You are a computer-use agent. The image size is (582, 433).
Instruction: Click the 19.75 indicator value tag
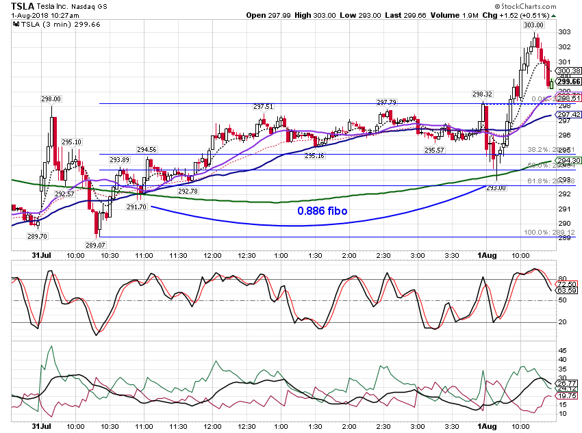566,396
